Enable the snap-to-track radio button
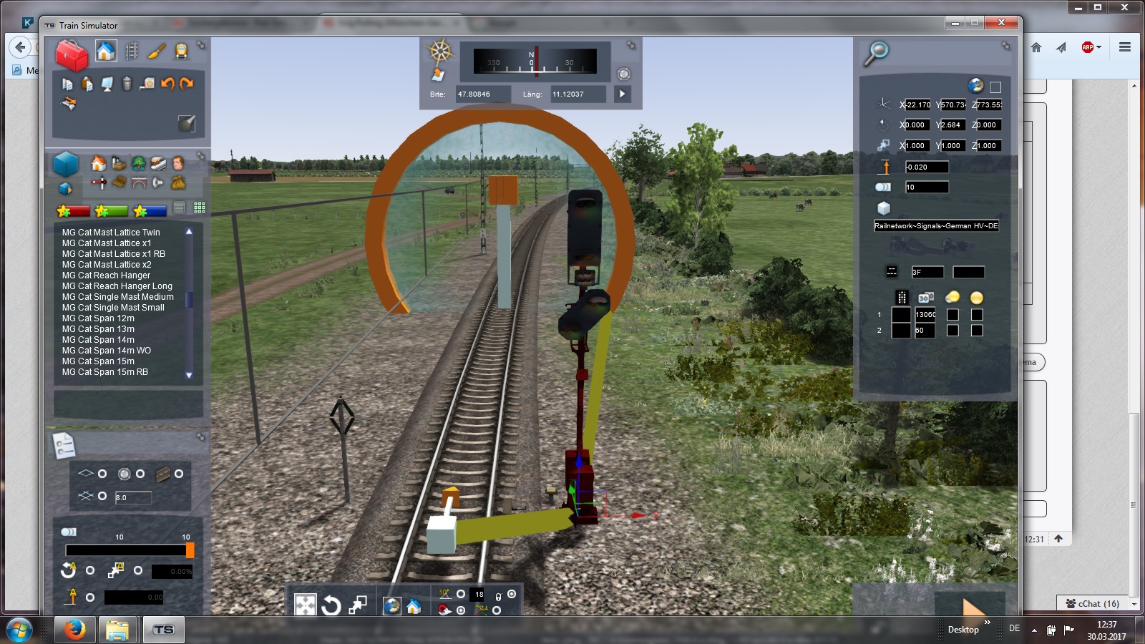Screen dimensions: 1145x644 (x=179, y=474)
